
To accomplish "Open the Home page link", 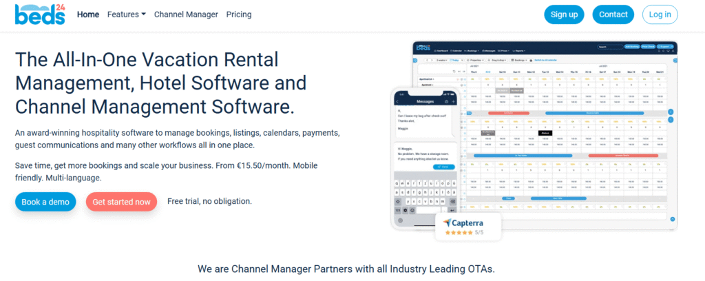I will point(88,14).
